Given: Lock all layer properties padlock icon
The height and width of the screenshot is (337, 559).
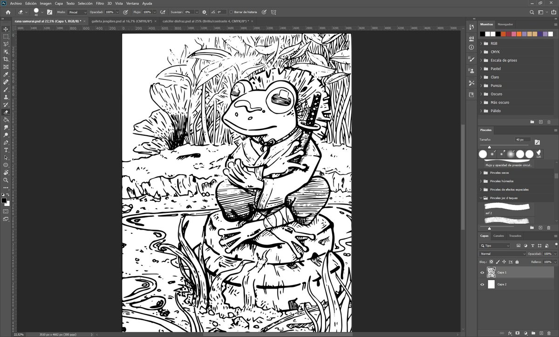Looking at the screenshot, I should click(517, 262).
